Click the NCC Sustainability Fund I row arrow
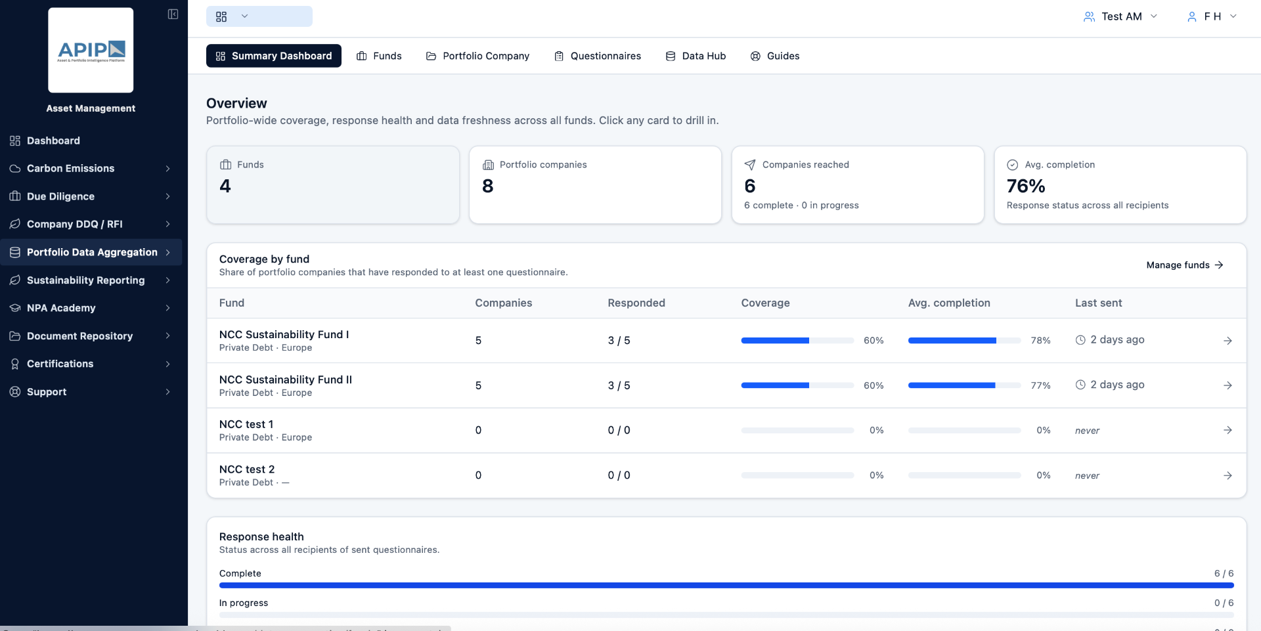 tap(1228, 341)
